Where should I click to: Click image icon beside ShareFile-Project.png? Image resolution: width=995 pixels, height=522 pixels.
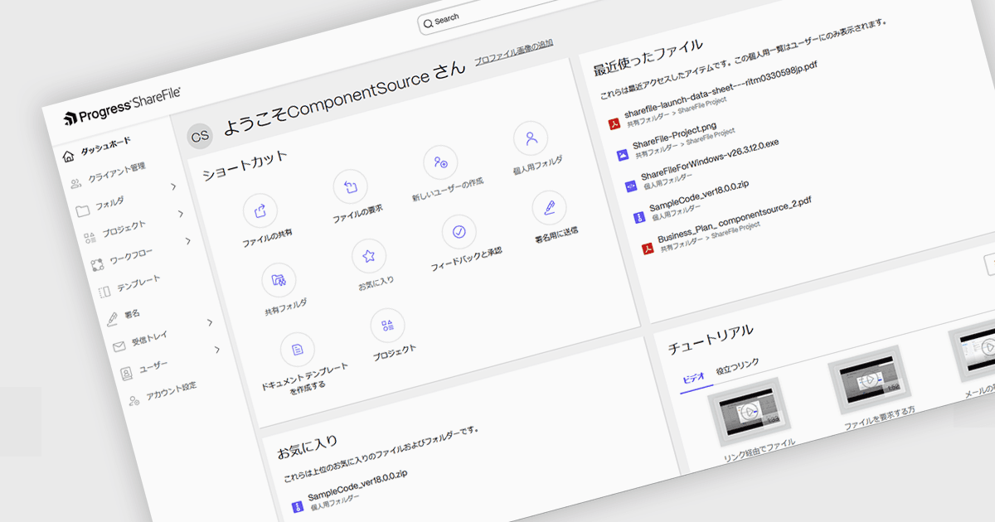(623, 155)
